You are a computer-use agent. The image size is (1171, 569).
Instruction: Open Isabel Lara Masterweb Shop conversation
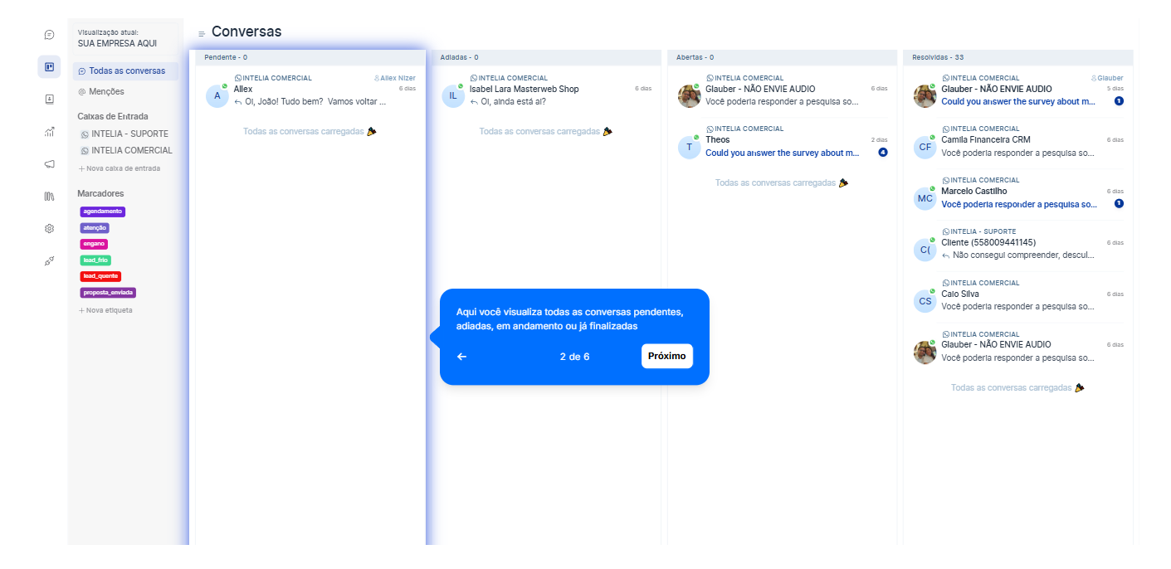pyautogui.click(x=547, y=92)
